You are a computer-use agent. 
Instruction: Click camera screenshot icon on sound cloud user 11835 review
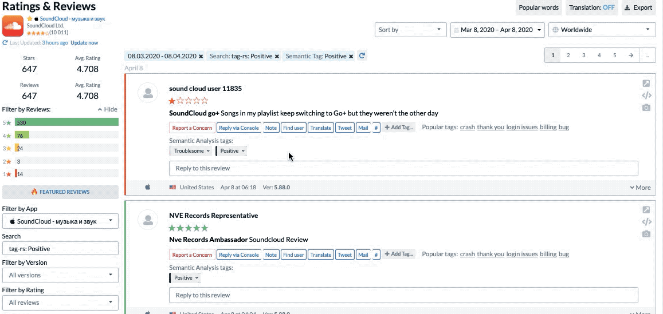[x=646, y=108]
